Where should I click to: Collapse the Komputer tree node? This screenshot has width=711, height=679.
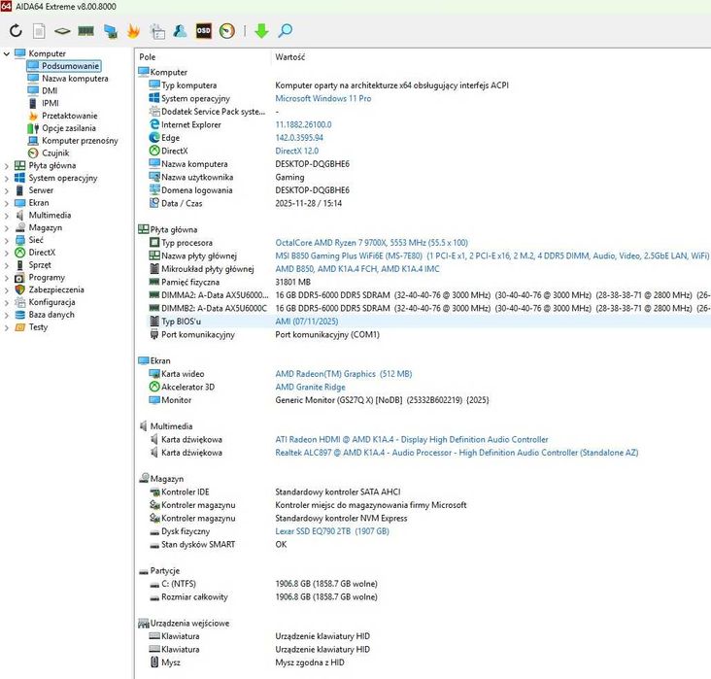coord(7,53)
